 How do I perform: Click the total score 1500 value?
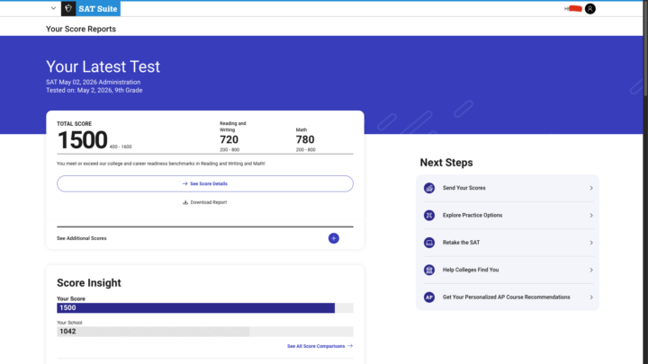pos(83,140)
